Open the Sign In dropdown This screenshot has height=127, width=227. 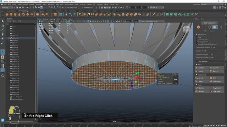point(157,7)
